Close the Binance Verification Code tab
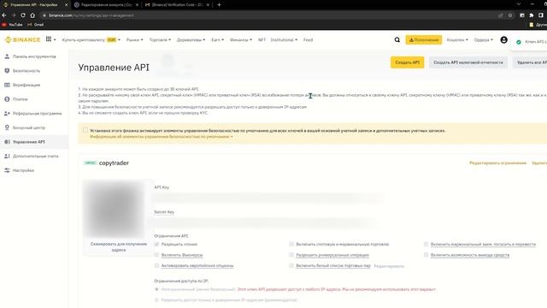547x308 pixels. tap(208, 5)
